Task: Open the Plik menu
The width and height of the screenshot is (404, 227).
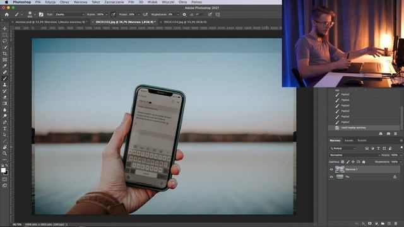Action: pyautogui.click(x=38, y=2)
